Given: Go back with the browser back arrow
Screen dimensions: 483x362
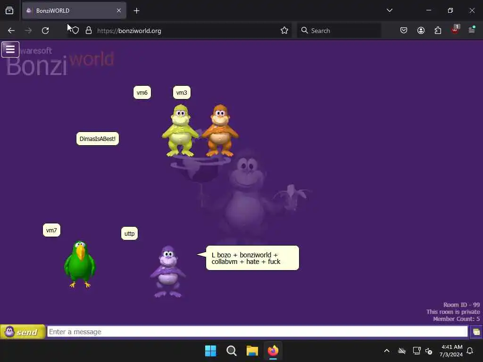Looking at the screenshot, I should 11,31.
